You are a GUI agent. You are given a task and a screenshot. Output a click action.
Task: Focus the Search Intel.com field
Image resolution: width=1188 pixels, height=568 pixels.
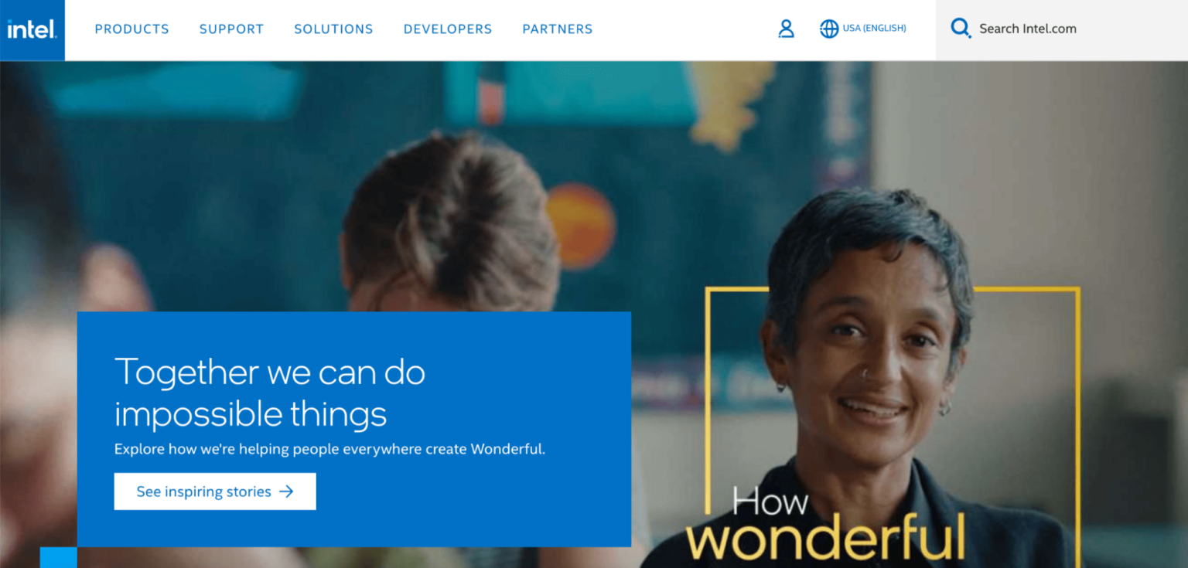[x=1062, y=29]
